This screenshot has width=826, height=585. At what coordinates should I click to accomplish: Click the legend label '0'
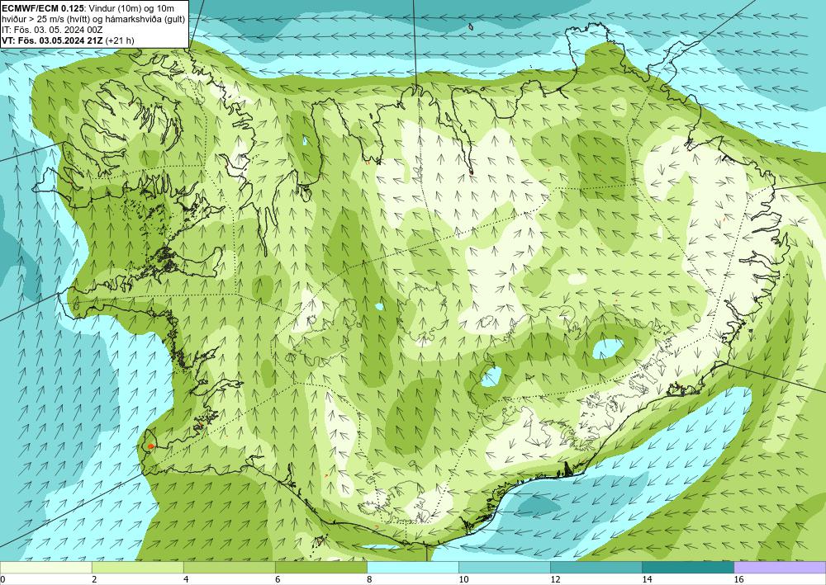pyautogui.click(x=2, y=579)
